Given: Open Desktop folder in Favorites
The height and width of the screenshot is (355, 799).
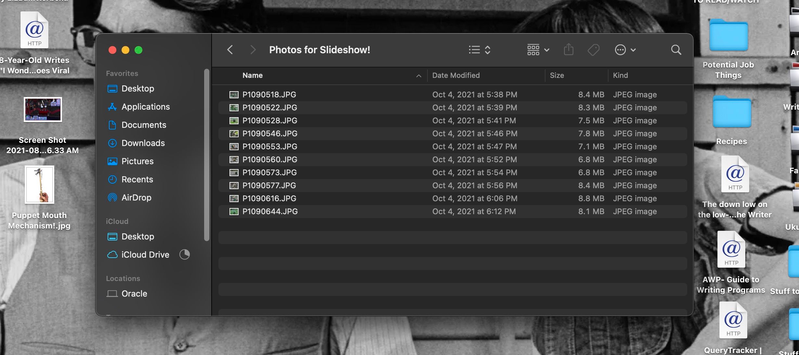Looking at the screenshot, I should point(137,89).
